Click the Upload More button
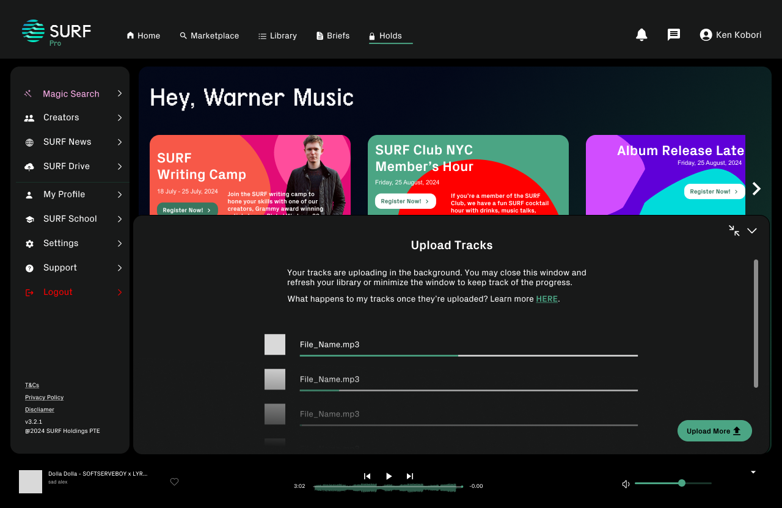Screen dimensions: 782x508 tap(715, 430)
